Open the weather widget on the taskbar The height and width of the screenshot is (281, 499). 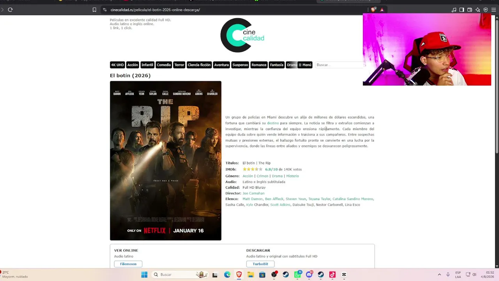click(14, 275)
